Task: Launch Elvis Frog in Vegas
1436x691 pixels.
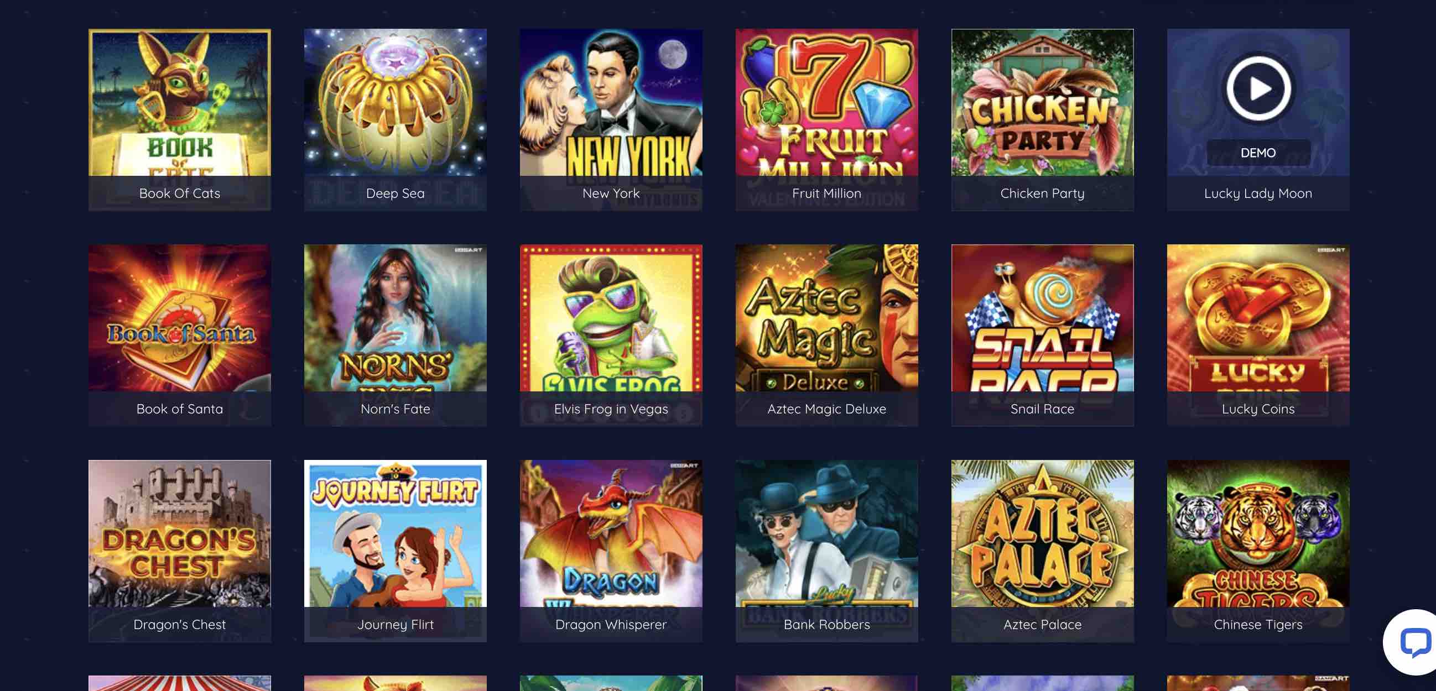Action: tap(611, 336)
